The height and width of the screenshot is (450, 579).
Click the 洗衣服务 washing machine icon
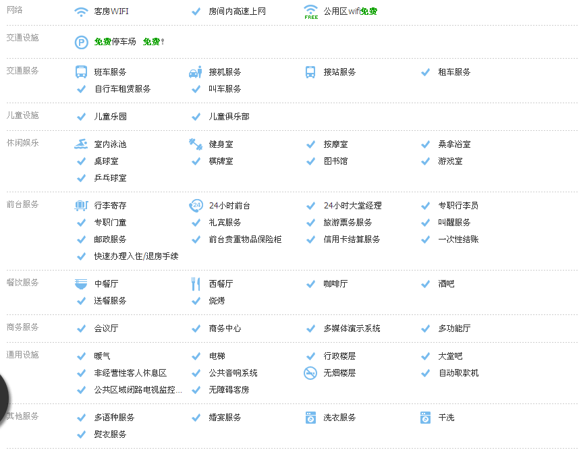pyautogui.click(x=310, y=418)
